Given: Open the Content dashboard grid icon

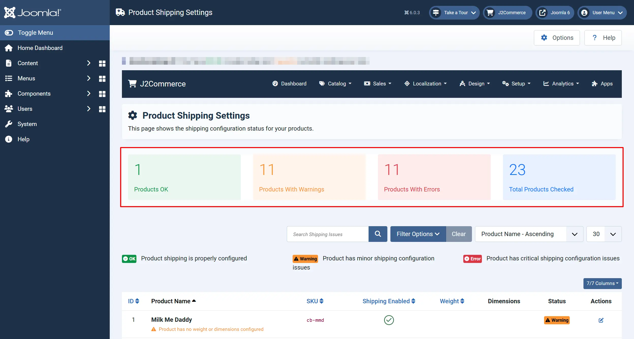Looking at the screenshot, I should pyautogui.click(x=102, y=63).
